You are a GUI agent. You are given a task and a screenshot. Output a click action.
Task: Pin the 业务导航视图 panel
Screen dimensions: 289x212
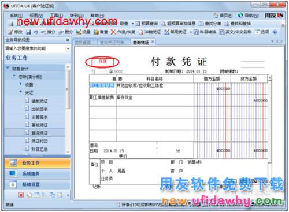coord(68,40)
